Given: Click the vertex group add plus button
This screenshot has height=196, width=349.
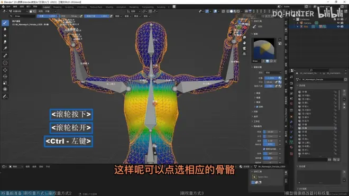Looking at the screenshot, I should coord(344,91).
